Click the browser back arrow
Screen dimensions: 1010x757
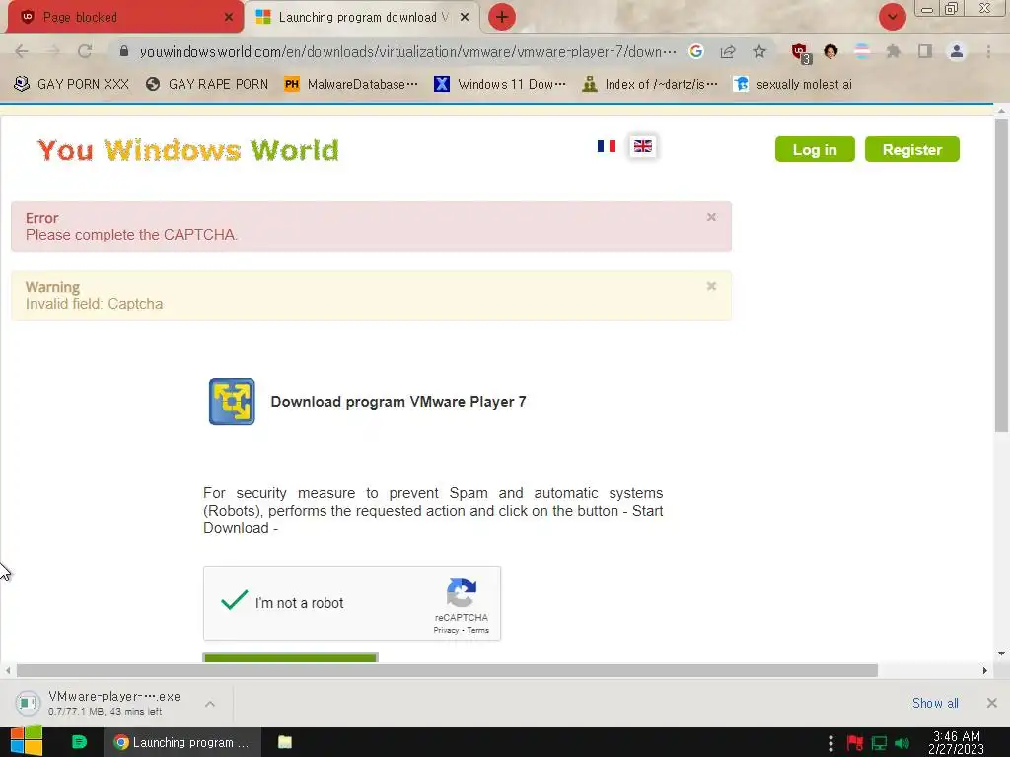pos(22,51)
